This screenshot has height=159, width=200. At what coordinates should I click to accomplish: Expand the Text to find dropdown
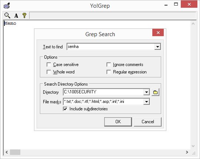157,46
